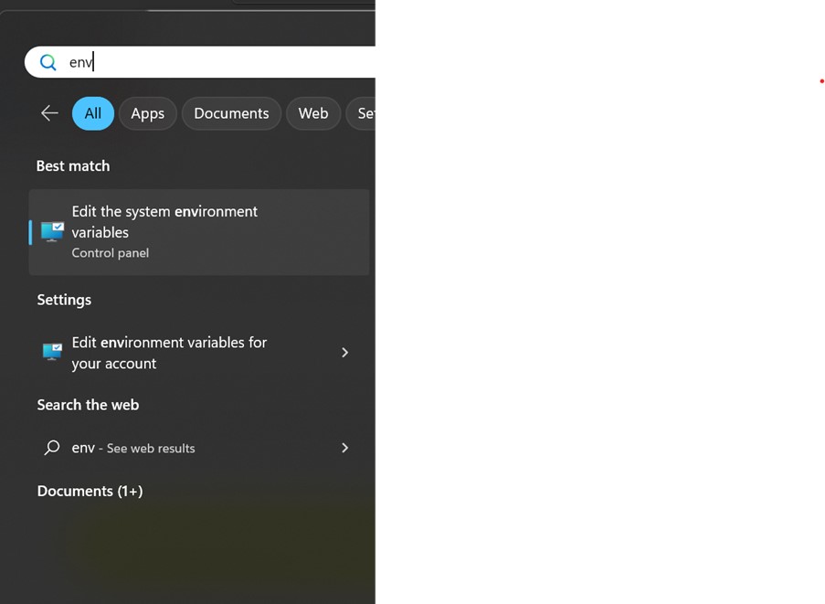Switch to the Apps filter tab

coord(147,113)
